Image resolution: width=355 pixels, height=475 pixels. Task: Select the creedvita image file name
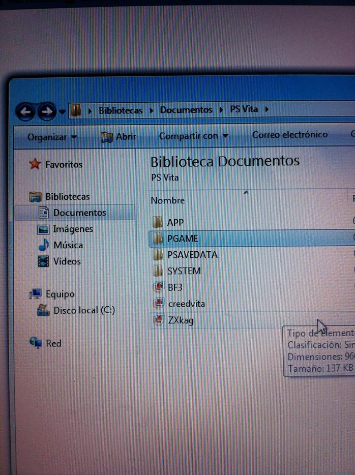coord(187,304)
